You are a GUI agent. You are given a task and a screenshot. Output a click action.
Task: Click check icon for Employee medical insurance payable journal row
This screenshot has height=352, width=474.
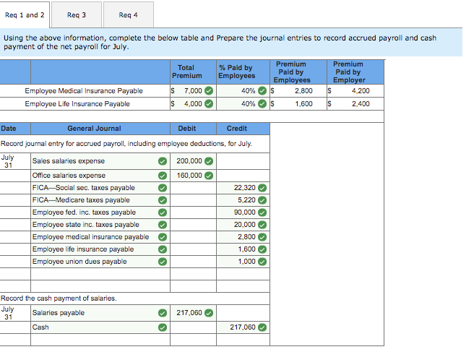163,237
